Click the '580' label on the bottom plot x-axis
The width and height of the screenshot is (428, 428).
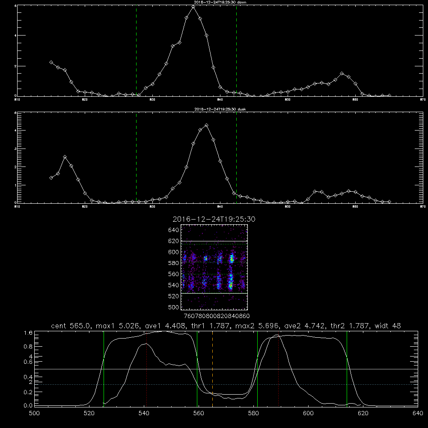coord(253,413)
